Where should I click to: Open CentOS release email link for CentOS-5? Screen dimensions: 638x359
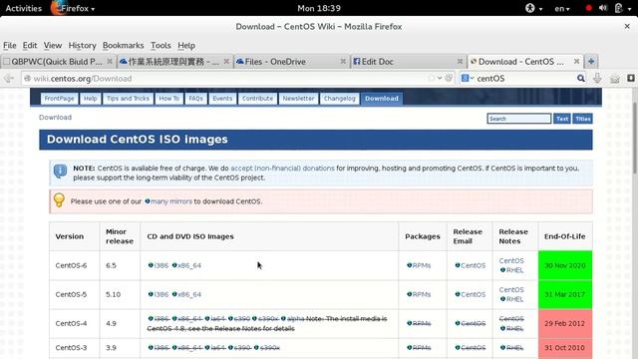(471, 294)
